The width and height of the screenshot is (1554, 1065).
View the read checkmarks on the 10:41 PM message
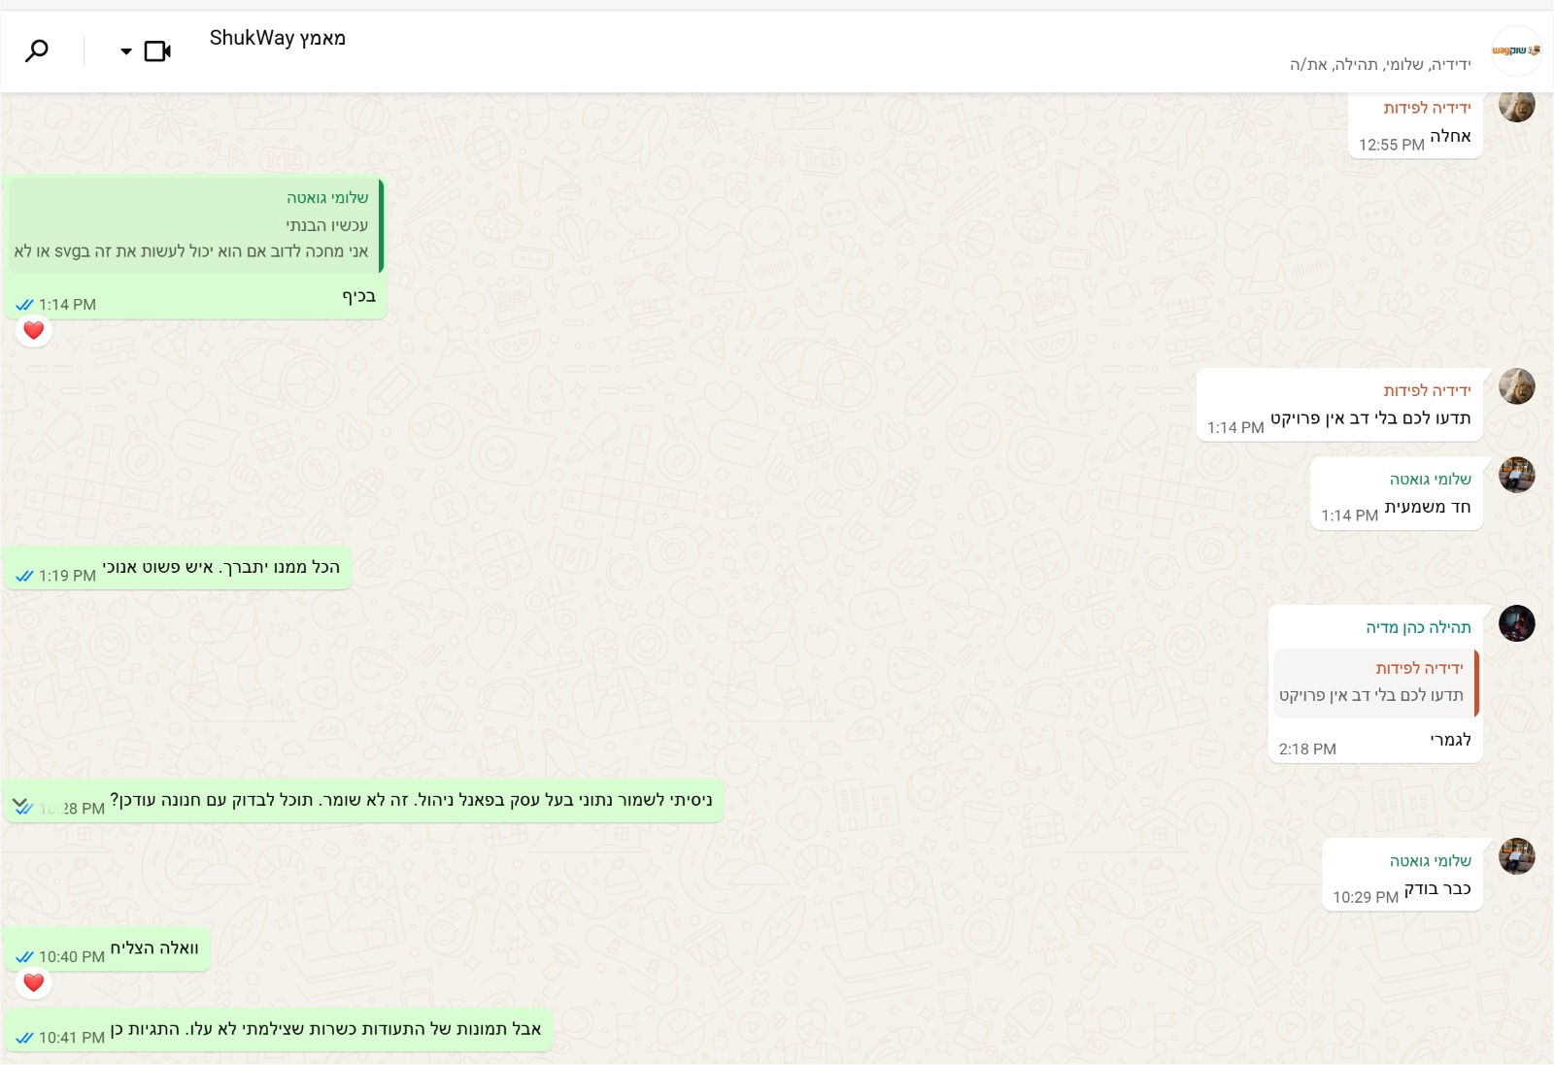coord(25,1038)
